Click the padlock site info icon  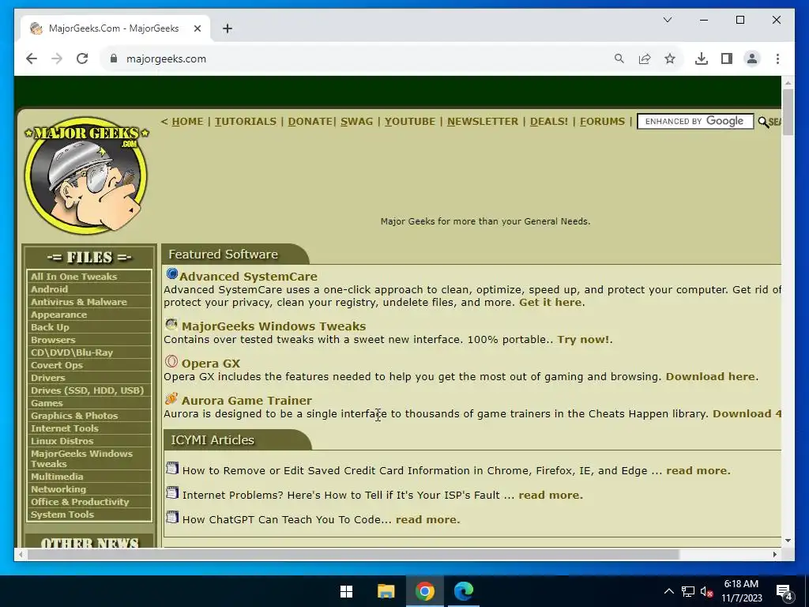pyautogui.click(x=114, y=58)
